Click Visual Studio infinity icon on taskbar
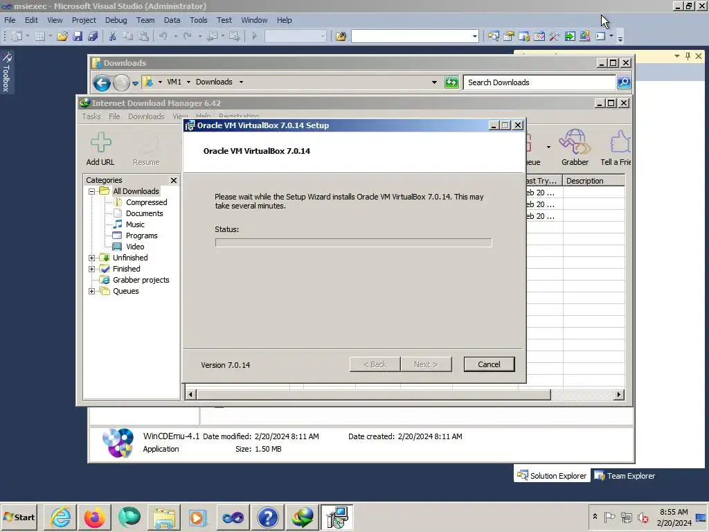Viewport: 709px width, 532px height. pos(233,517)
